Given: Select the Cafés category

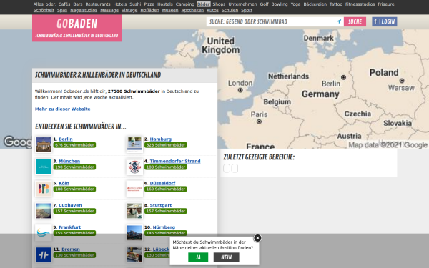Looking at the screenshot, I should [64, 4].
